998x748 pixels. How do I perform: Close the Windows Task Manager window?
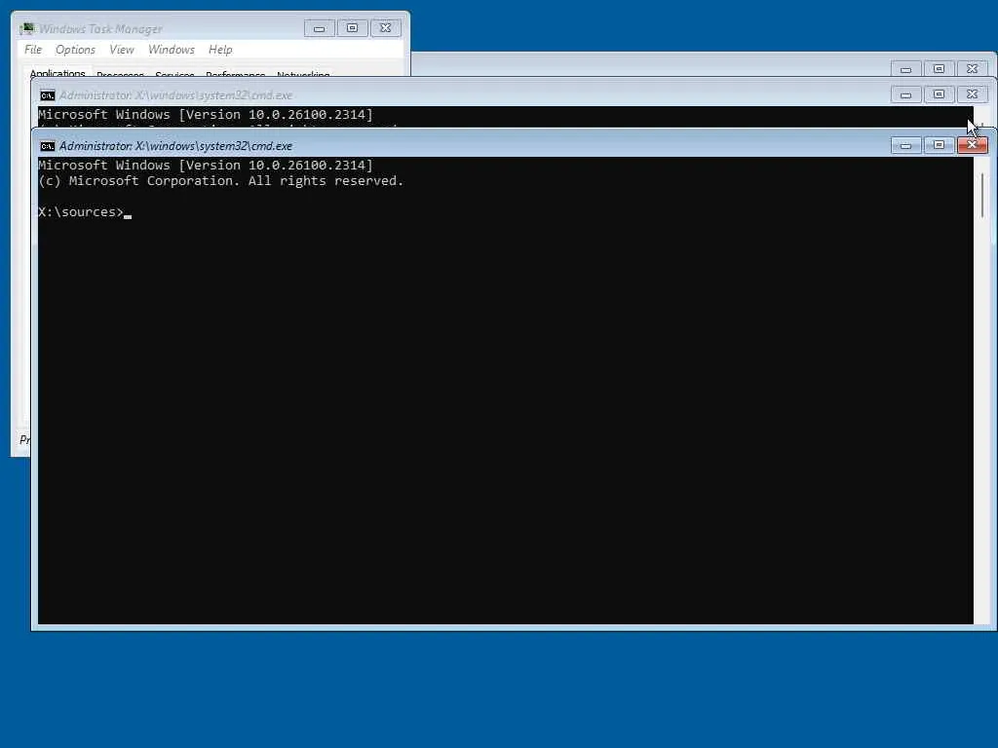[x=385, y=28]
